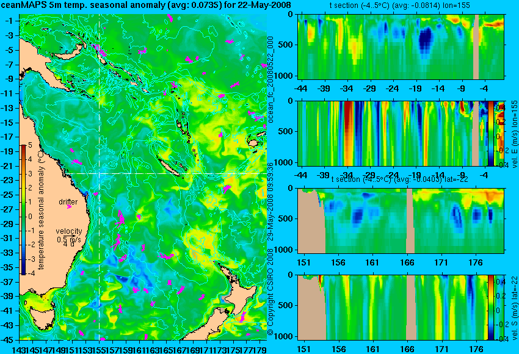Click the -45 latitude tick label on map
This screenshot has height=354, width=519.
[x=7, y=340]
